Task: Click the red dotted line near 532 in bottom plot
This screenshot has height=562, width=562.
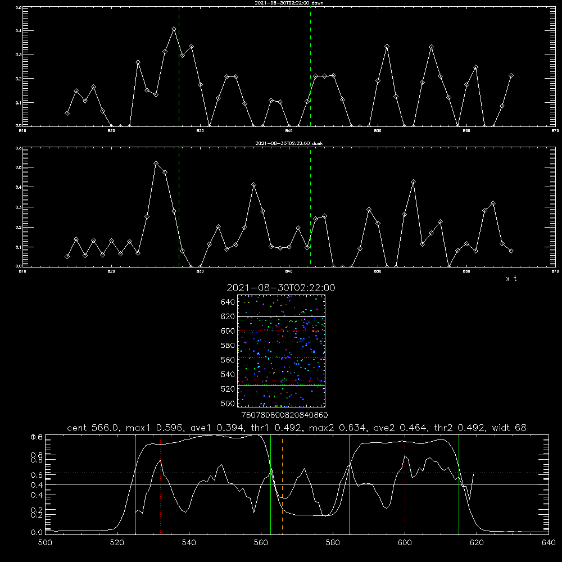Action: [x=161, y=484]
